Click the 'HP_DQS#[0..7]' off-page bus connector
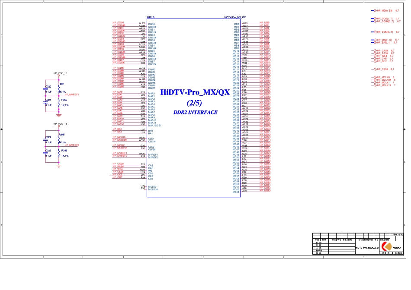The width and height of the screenshot is (411, 290). pos(385,21)
